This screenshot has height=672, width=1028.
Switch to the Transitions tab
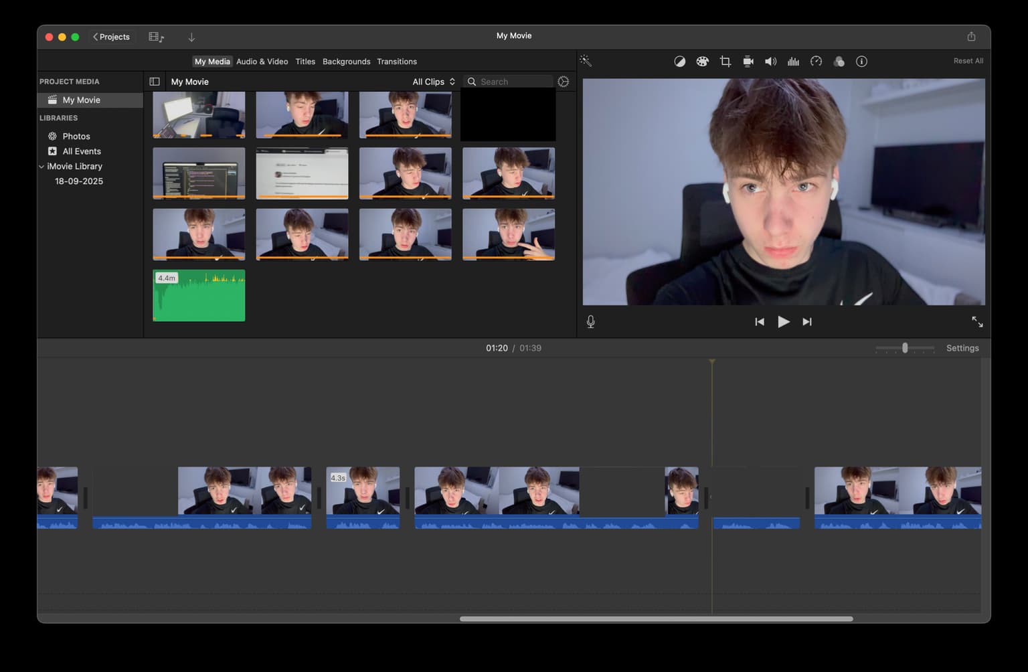point(396,62)
